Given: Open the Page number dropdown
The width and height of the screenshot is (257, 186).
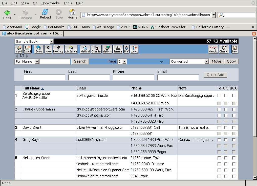Looking at the screenshot, I should [122, 62].
